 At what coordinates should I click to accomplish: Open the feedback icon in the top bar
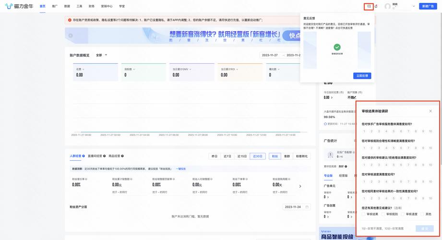(x=369, y=6)
